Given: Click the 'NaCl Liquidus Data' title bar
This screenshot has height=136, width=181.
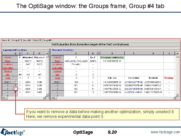Looking at the screenshot, I should (90, 44).
